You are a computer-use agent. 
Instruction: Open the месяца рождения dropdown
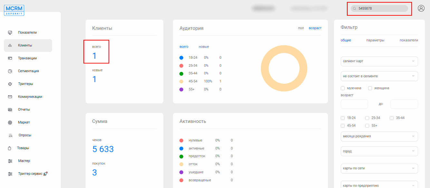pos(379,136)
